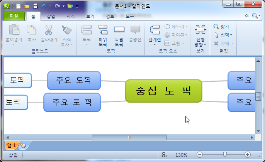Select the lower left 주요 토픽 node
Screen dimensions: 265x162
(x=72, y=102)
